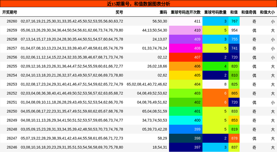The width and height of the screenshot is (277, 152).
Task: Select sum value 755
Action: pyautogui.click(x=234, y=39)
